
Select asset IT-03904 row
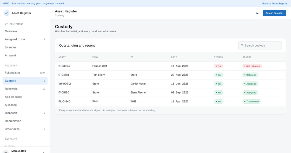(x=170, y=66)
